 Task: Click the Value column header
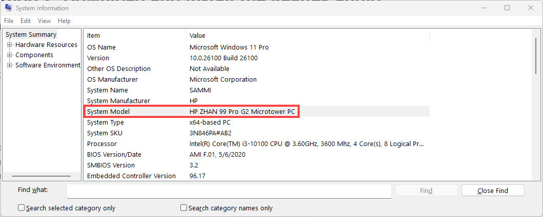[x=197, y=36]
